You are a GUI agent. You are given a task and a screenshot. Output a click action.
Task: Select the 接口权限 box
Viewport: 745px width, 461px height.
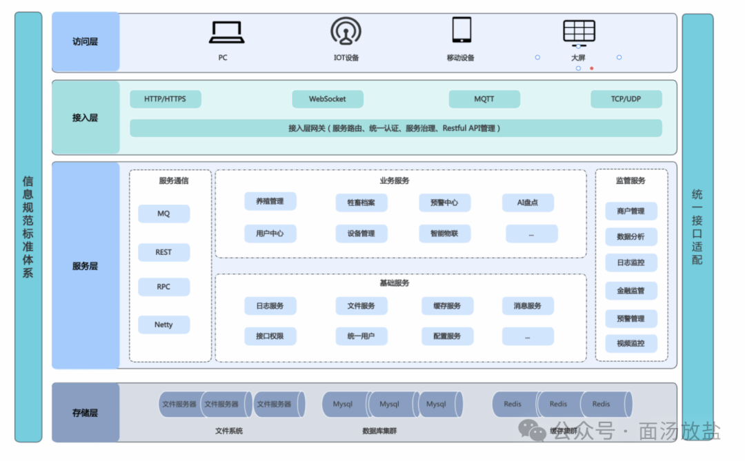pyautogui.click(x=270, y=336)
